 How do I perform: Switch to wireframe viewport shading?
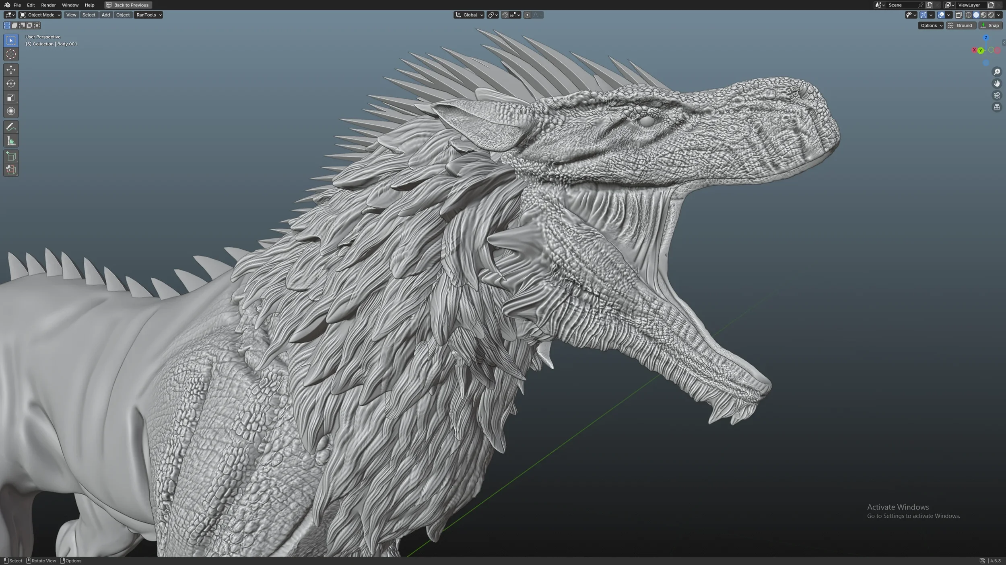pyautogui.click(x=969, y=15)
